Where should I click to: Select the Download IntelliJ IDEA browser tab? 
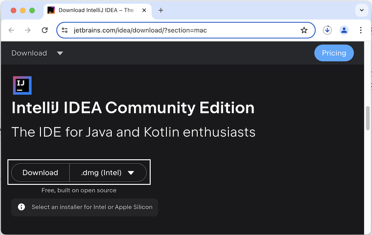click(x=98, y=10)
